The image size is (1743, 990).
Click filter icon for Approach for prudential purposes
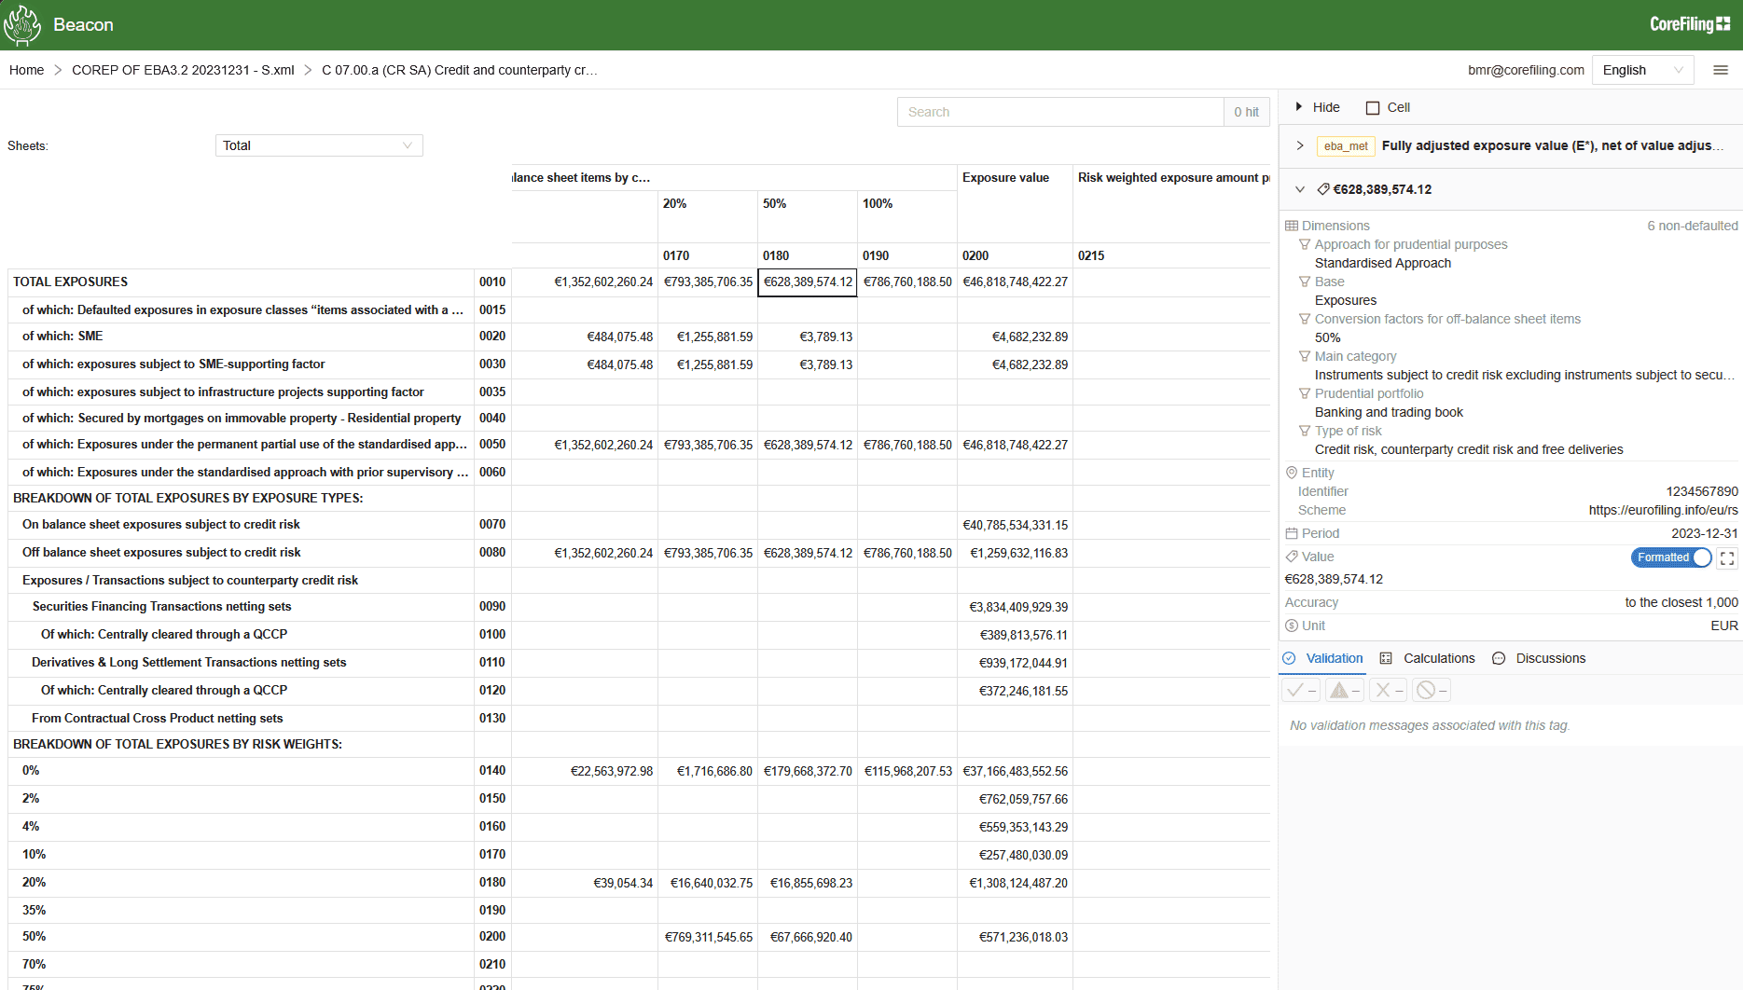click(1305, 244)
